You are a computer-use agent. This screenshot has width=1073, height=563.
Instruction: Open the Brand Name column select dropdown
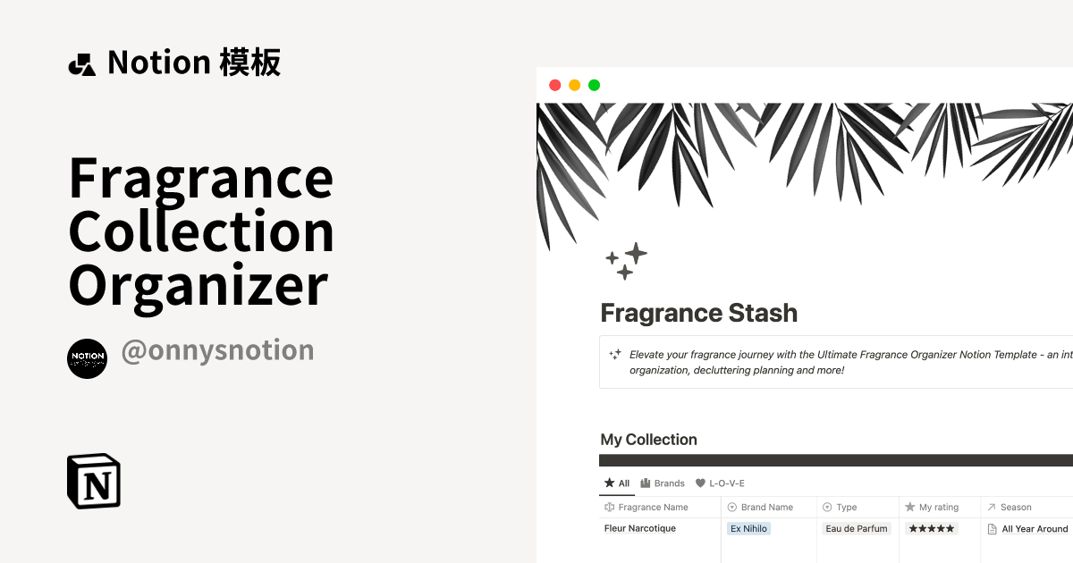[732, 507]
